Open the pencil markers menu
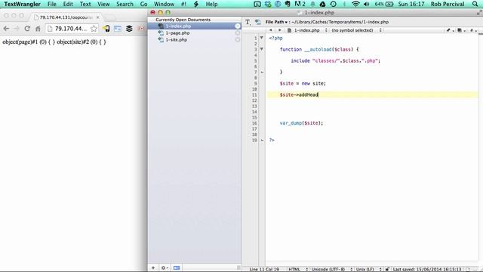The height and width of the screenshot is (272, 483). tap(450, 30)
